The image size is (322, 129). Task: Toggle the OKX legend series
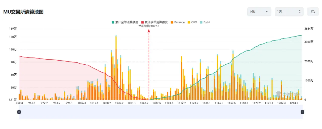coord(192,22)
